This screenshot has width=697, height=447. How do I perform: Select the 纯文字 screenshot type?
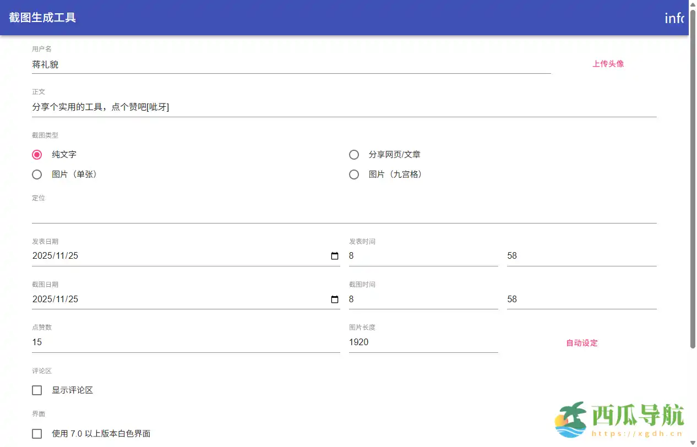click(x=36, y=155)
